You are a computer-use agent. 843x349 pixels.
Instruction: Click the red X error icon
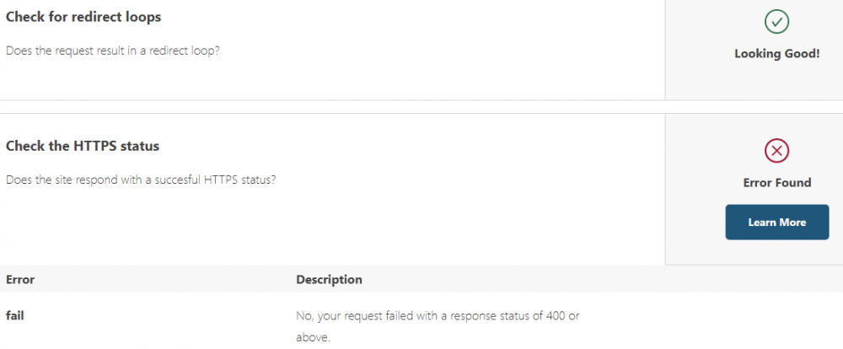click(x=776, y=151)
